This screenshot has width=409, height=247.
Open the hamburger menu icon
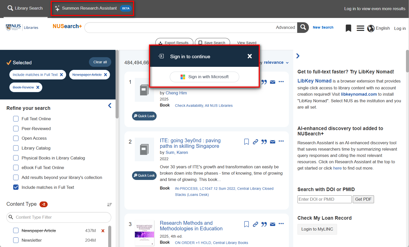coord(360,28)
